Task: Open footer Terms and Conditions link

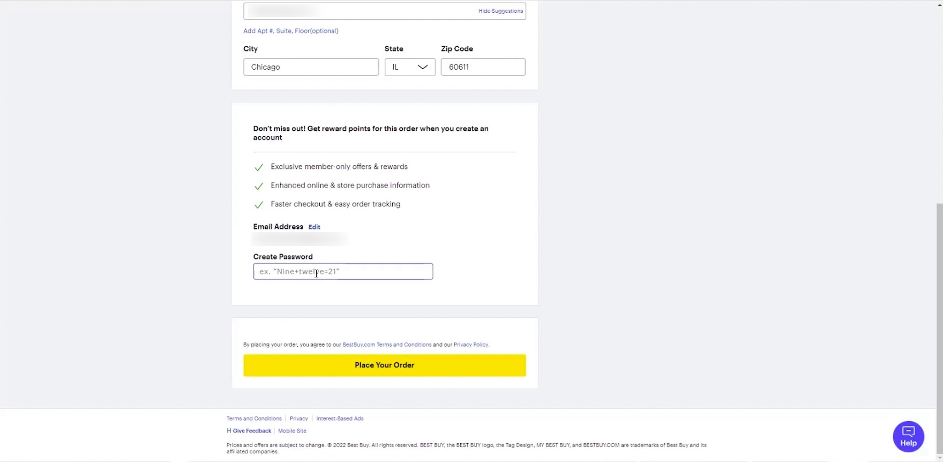Action: point(254,419)
